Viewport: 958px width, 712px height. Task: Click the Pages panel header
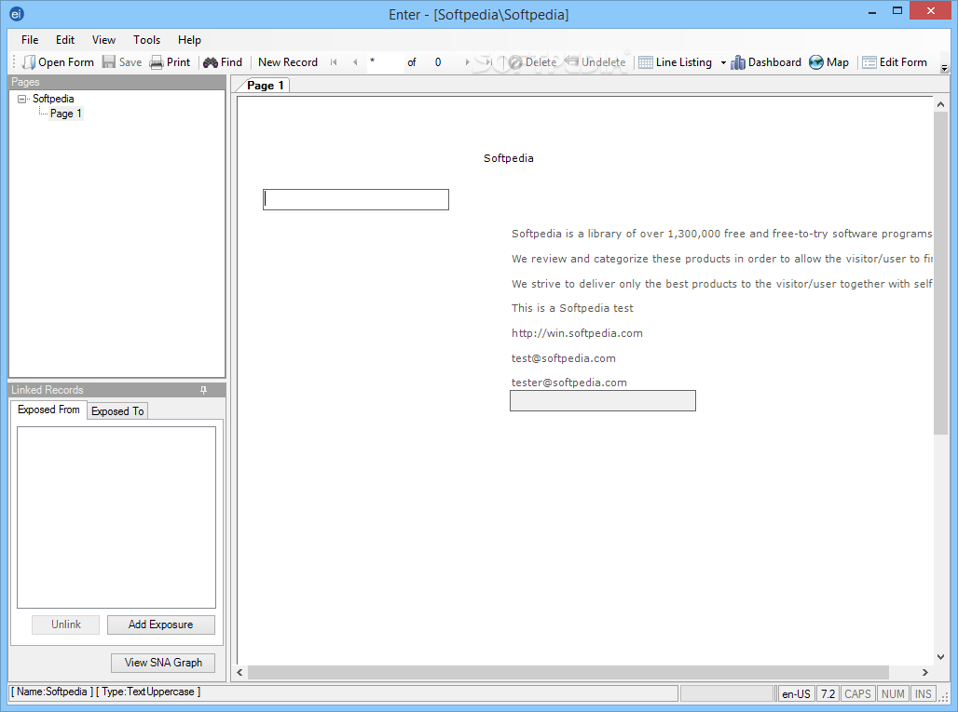point(116,82)
